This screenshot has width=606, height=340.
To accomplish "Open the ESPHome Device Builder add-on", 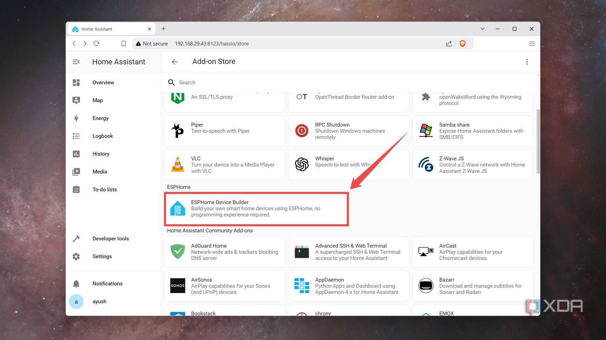I will coord(256,209).
